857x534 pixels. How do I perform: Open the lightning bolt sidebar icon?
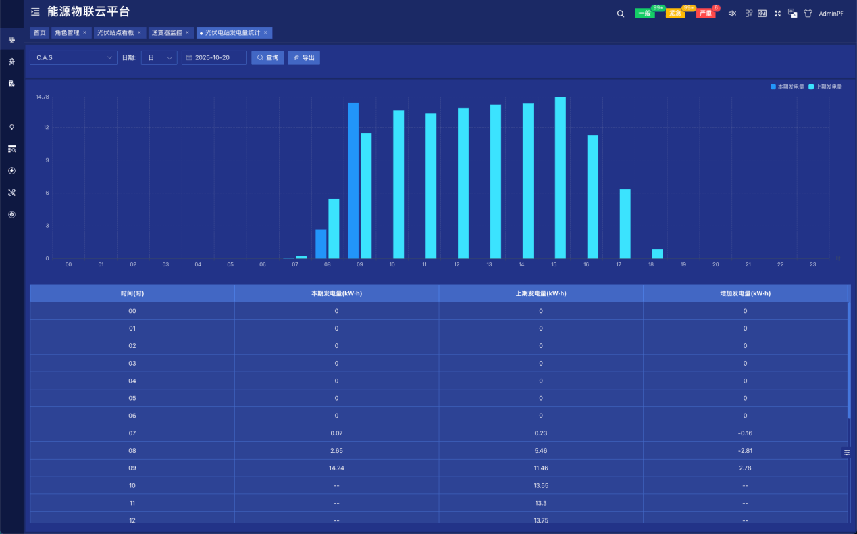pos(11,171)
